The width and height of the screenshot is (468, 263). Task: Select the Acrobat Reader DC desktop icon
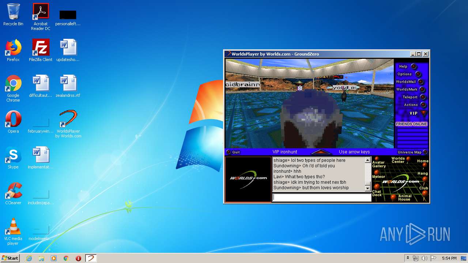click(x=41, y=17)
